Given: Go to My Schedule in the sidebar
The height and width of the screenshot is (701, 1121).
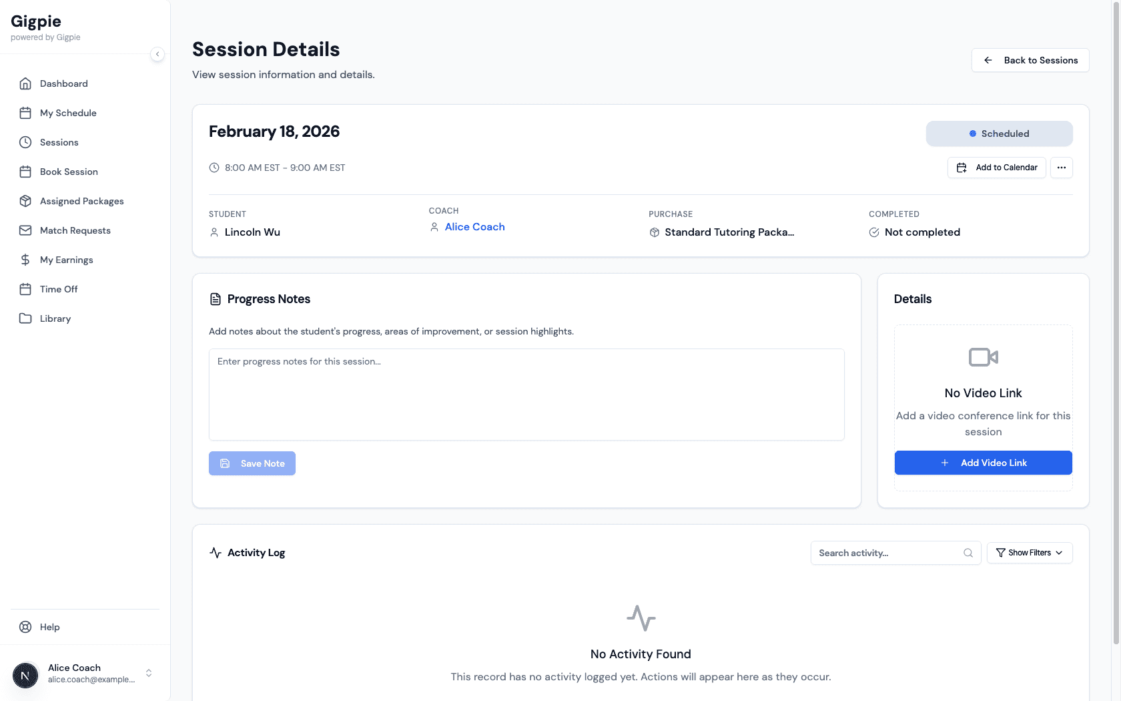Looking at the screenshot, I should [68, 113].
